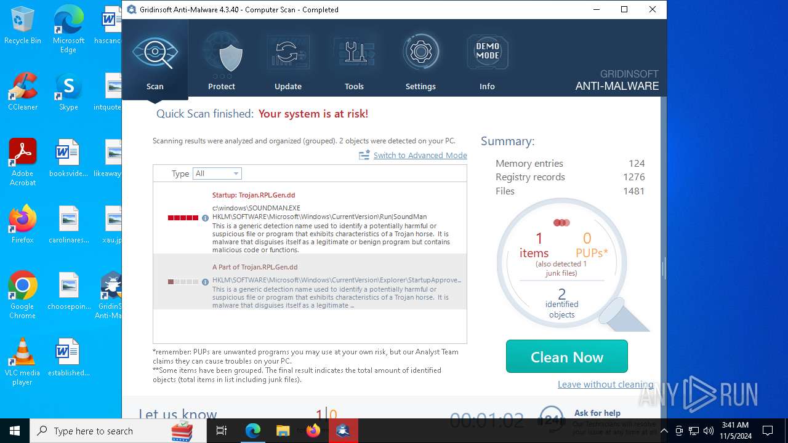Click the Files count 1481

point(633,191)
